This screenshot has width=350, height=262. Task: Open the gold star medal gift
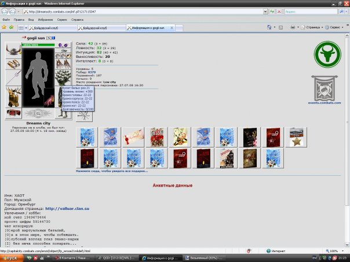[296, 138]
